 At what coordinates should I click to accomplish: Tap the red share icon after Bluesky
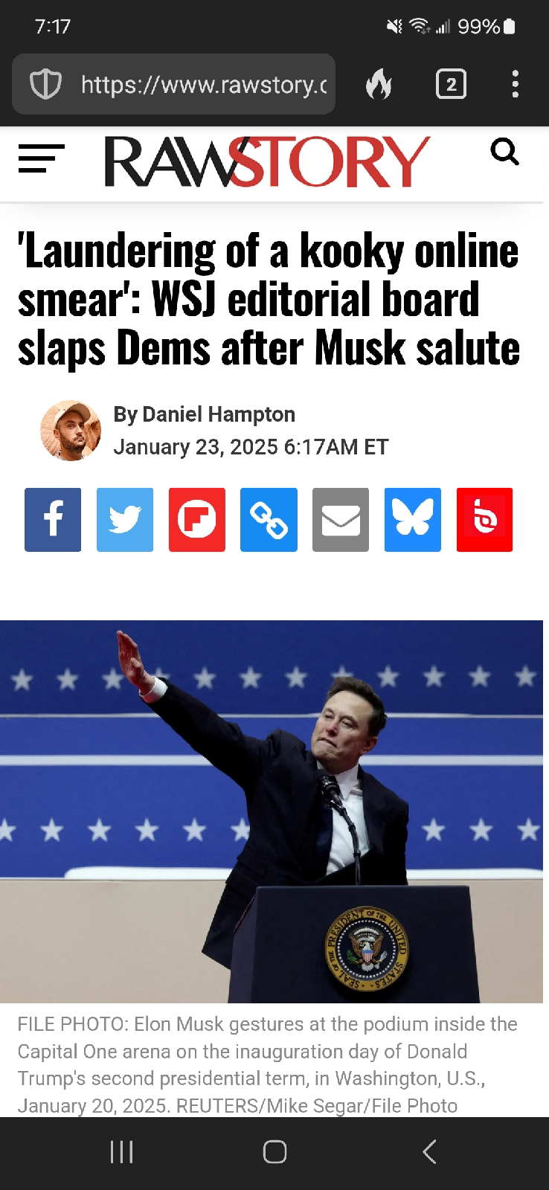pos(484,520)
